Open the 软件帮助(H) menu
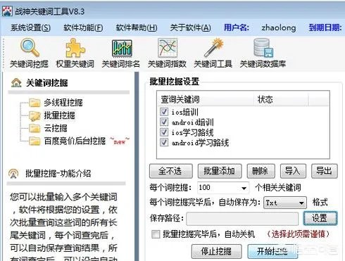This screenshot has height=261, width=345. [x=137, y=28]
